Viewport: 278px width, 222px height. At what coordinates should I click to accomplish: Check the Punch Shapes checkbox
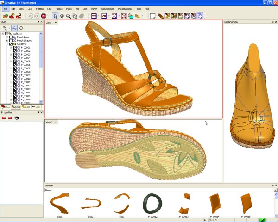[x=11, y=41]
